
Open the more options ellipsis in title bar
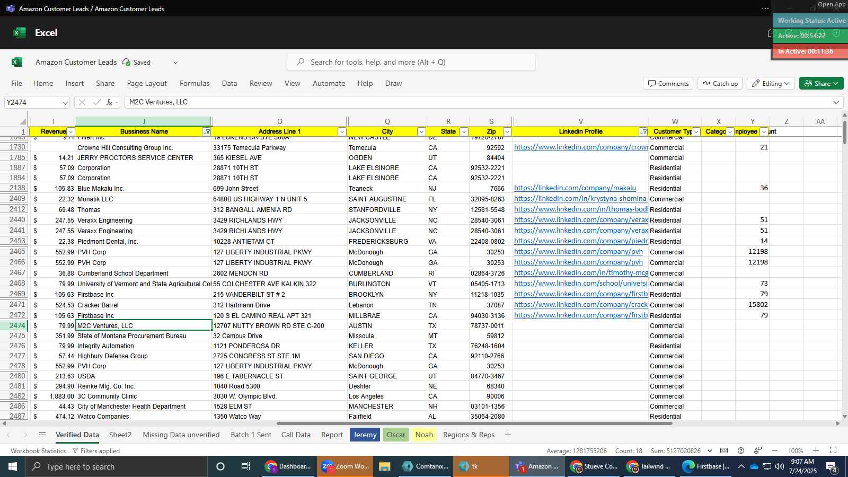coord(765,8)
